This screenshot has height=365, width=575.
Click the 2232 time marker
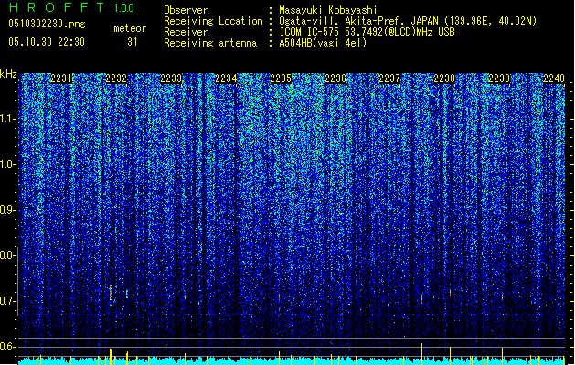(116, 78)
